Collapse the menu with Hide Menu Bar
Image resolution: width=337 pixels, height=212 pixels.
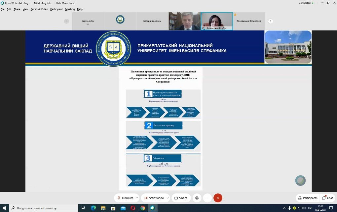pyautogui.click(x=65, y=3)
